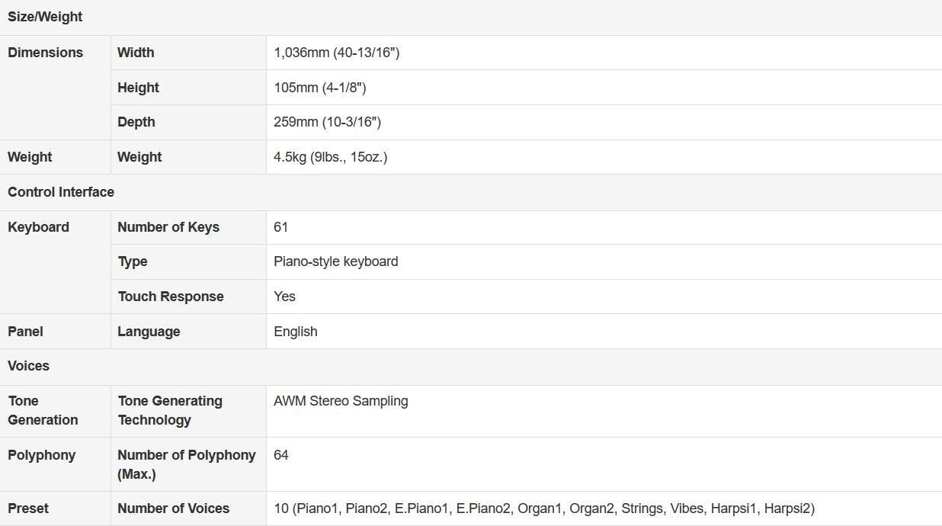
Task: Select the polyphony value 64
Action: click(281, 455)
